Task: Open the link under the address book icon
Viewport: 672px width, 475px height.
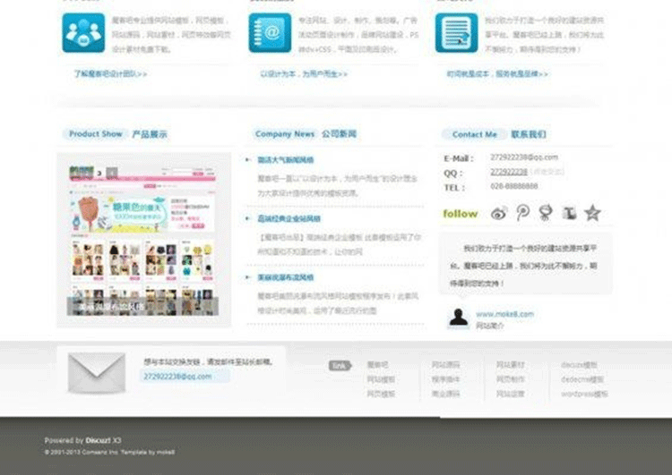Action: point(304,73)
